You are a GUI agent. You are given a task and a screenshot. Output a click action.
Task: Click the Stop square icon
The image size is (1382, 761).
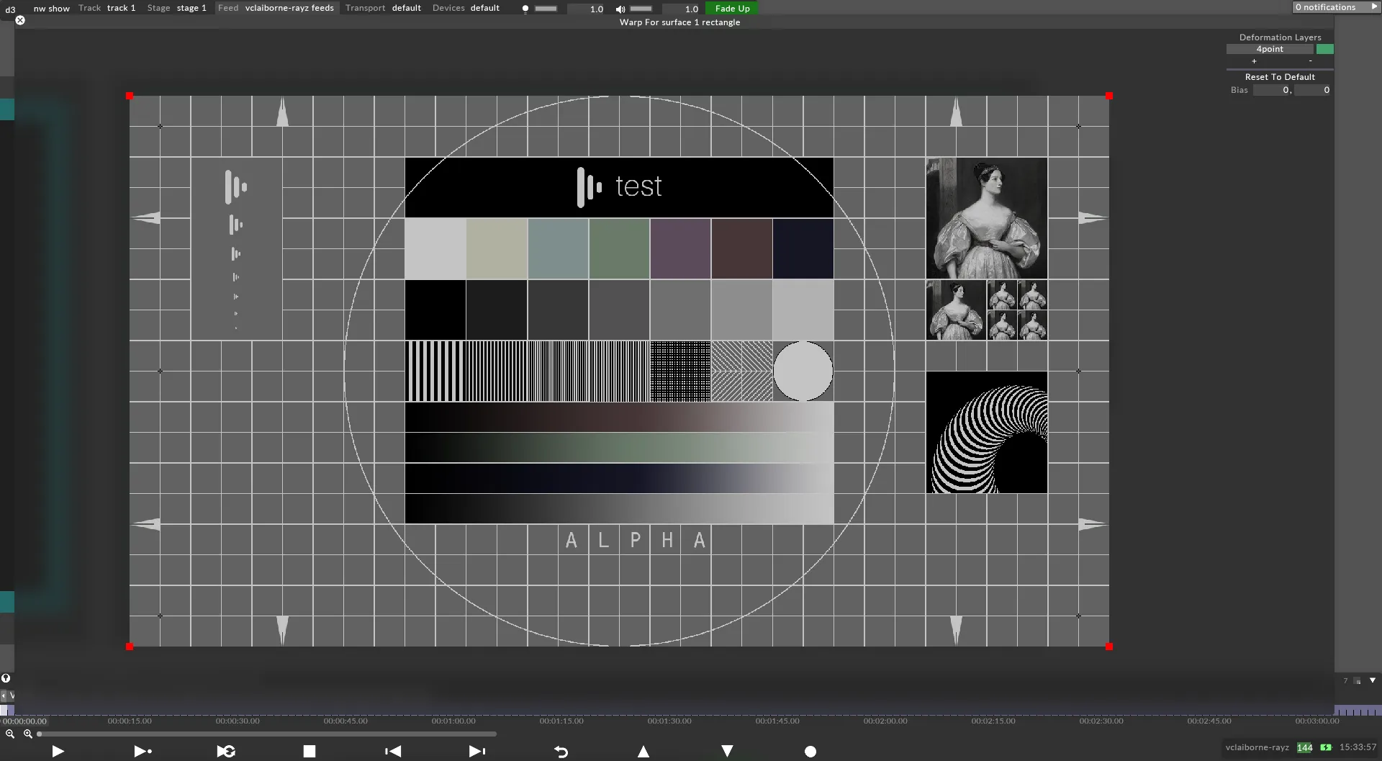[310, 751]
